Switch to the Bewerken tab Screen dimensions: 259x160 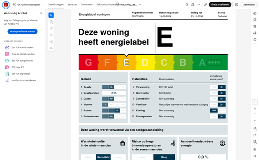pos(73,5)
